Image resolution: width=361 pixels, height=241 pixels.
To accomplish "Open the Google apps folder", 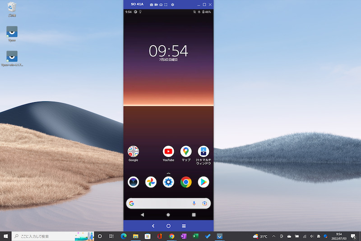I will click(133, 151).
